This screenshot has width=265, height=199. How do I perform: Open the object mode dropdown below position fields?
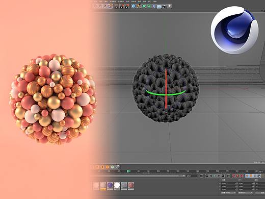228,193
